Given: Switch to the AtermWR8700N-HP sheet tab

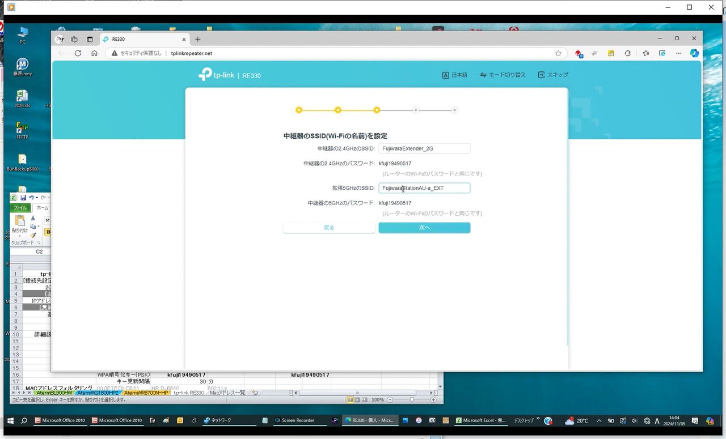Looking at the screenshot, I should 146,393.
